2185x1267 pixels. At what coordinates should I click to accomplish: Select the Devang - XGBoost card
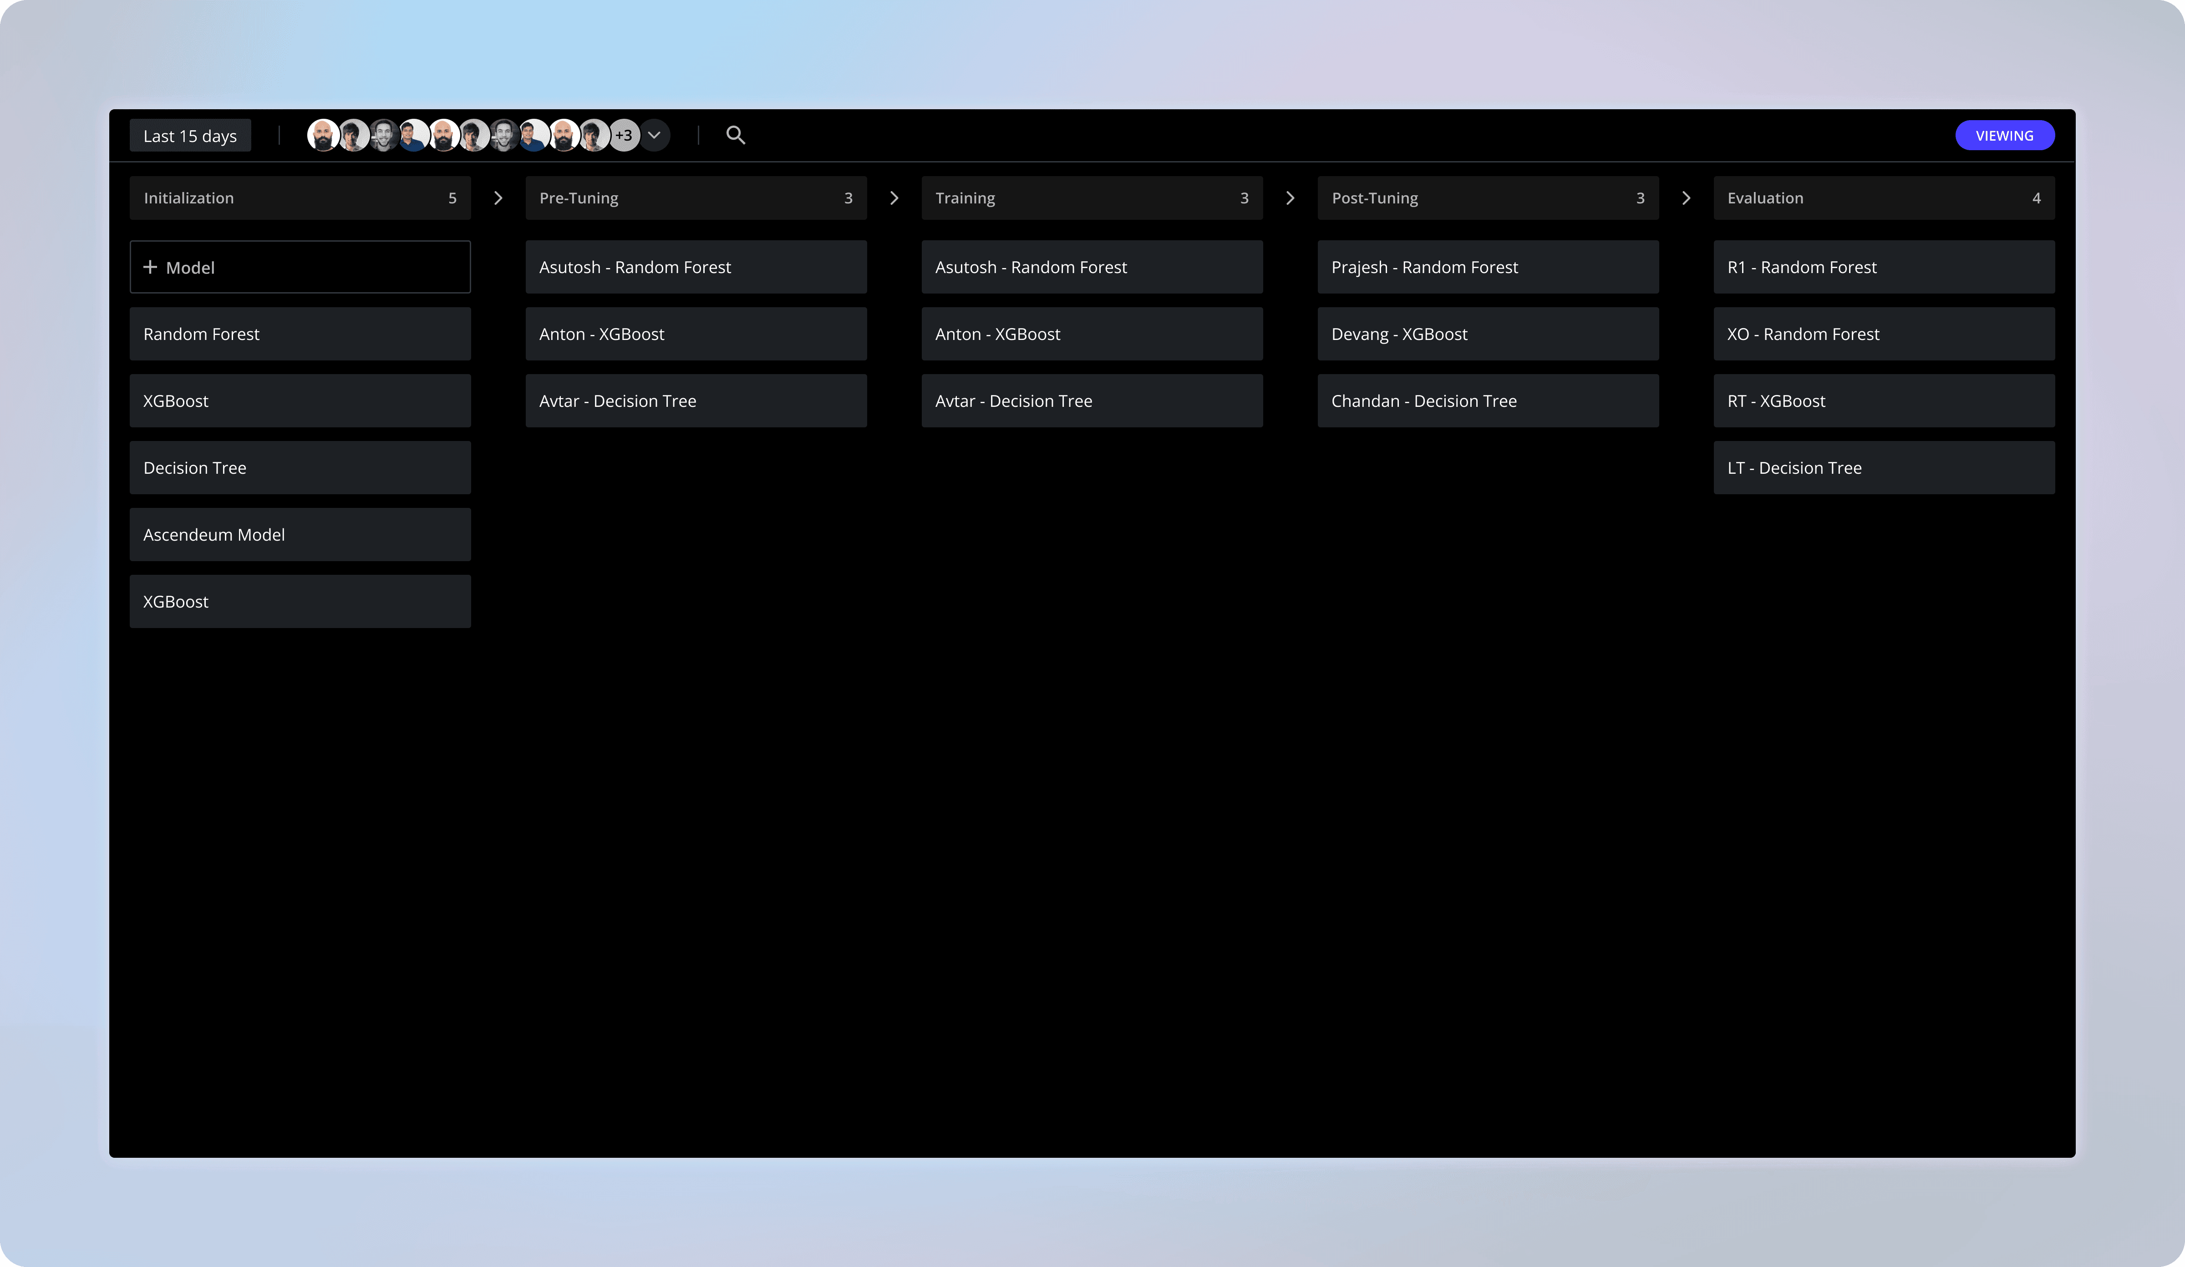1487,334
